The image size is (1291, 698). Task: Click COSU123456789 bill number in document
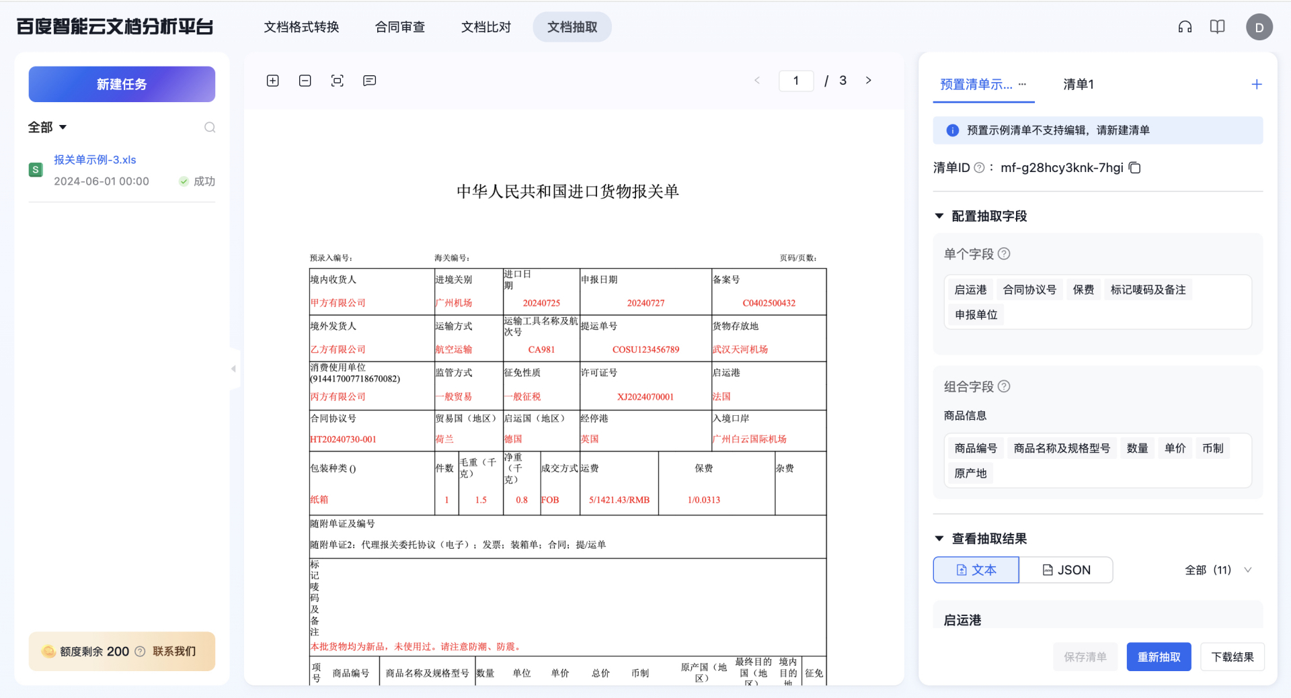[x=645, y=349]
